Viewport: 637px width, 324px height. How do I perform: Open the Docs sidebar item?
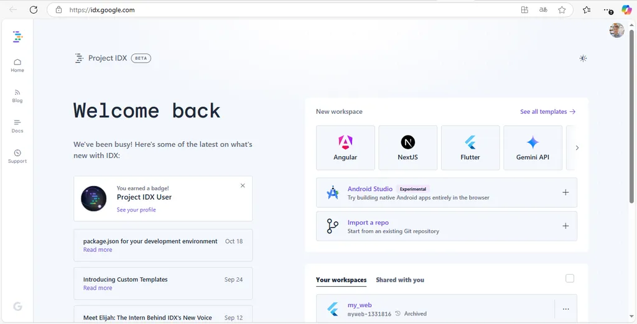coord(17,126)
